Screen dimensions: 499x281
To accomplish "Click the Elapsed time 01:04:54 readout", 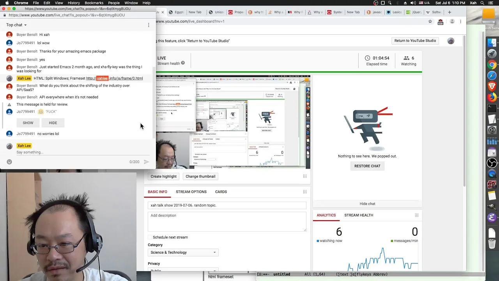I will tap(377, 61).
